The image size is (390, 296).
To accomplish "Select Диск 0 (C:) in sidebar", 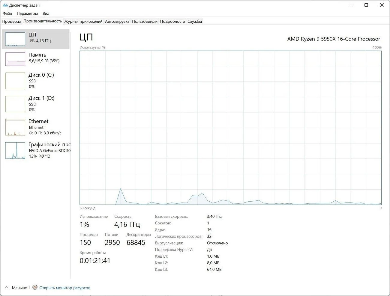I will tap(36, 81).
